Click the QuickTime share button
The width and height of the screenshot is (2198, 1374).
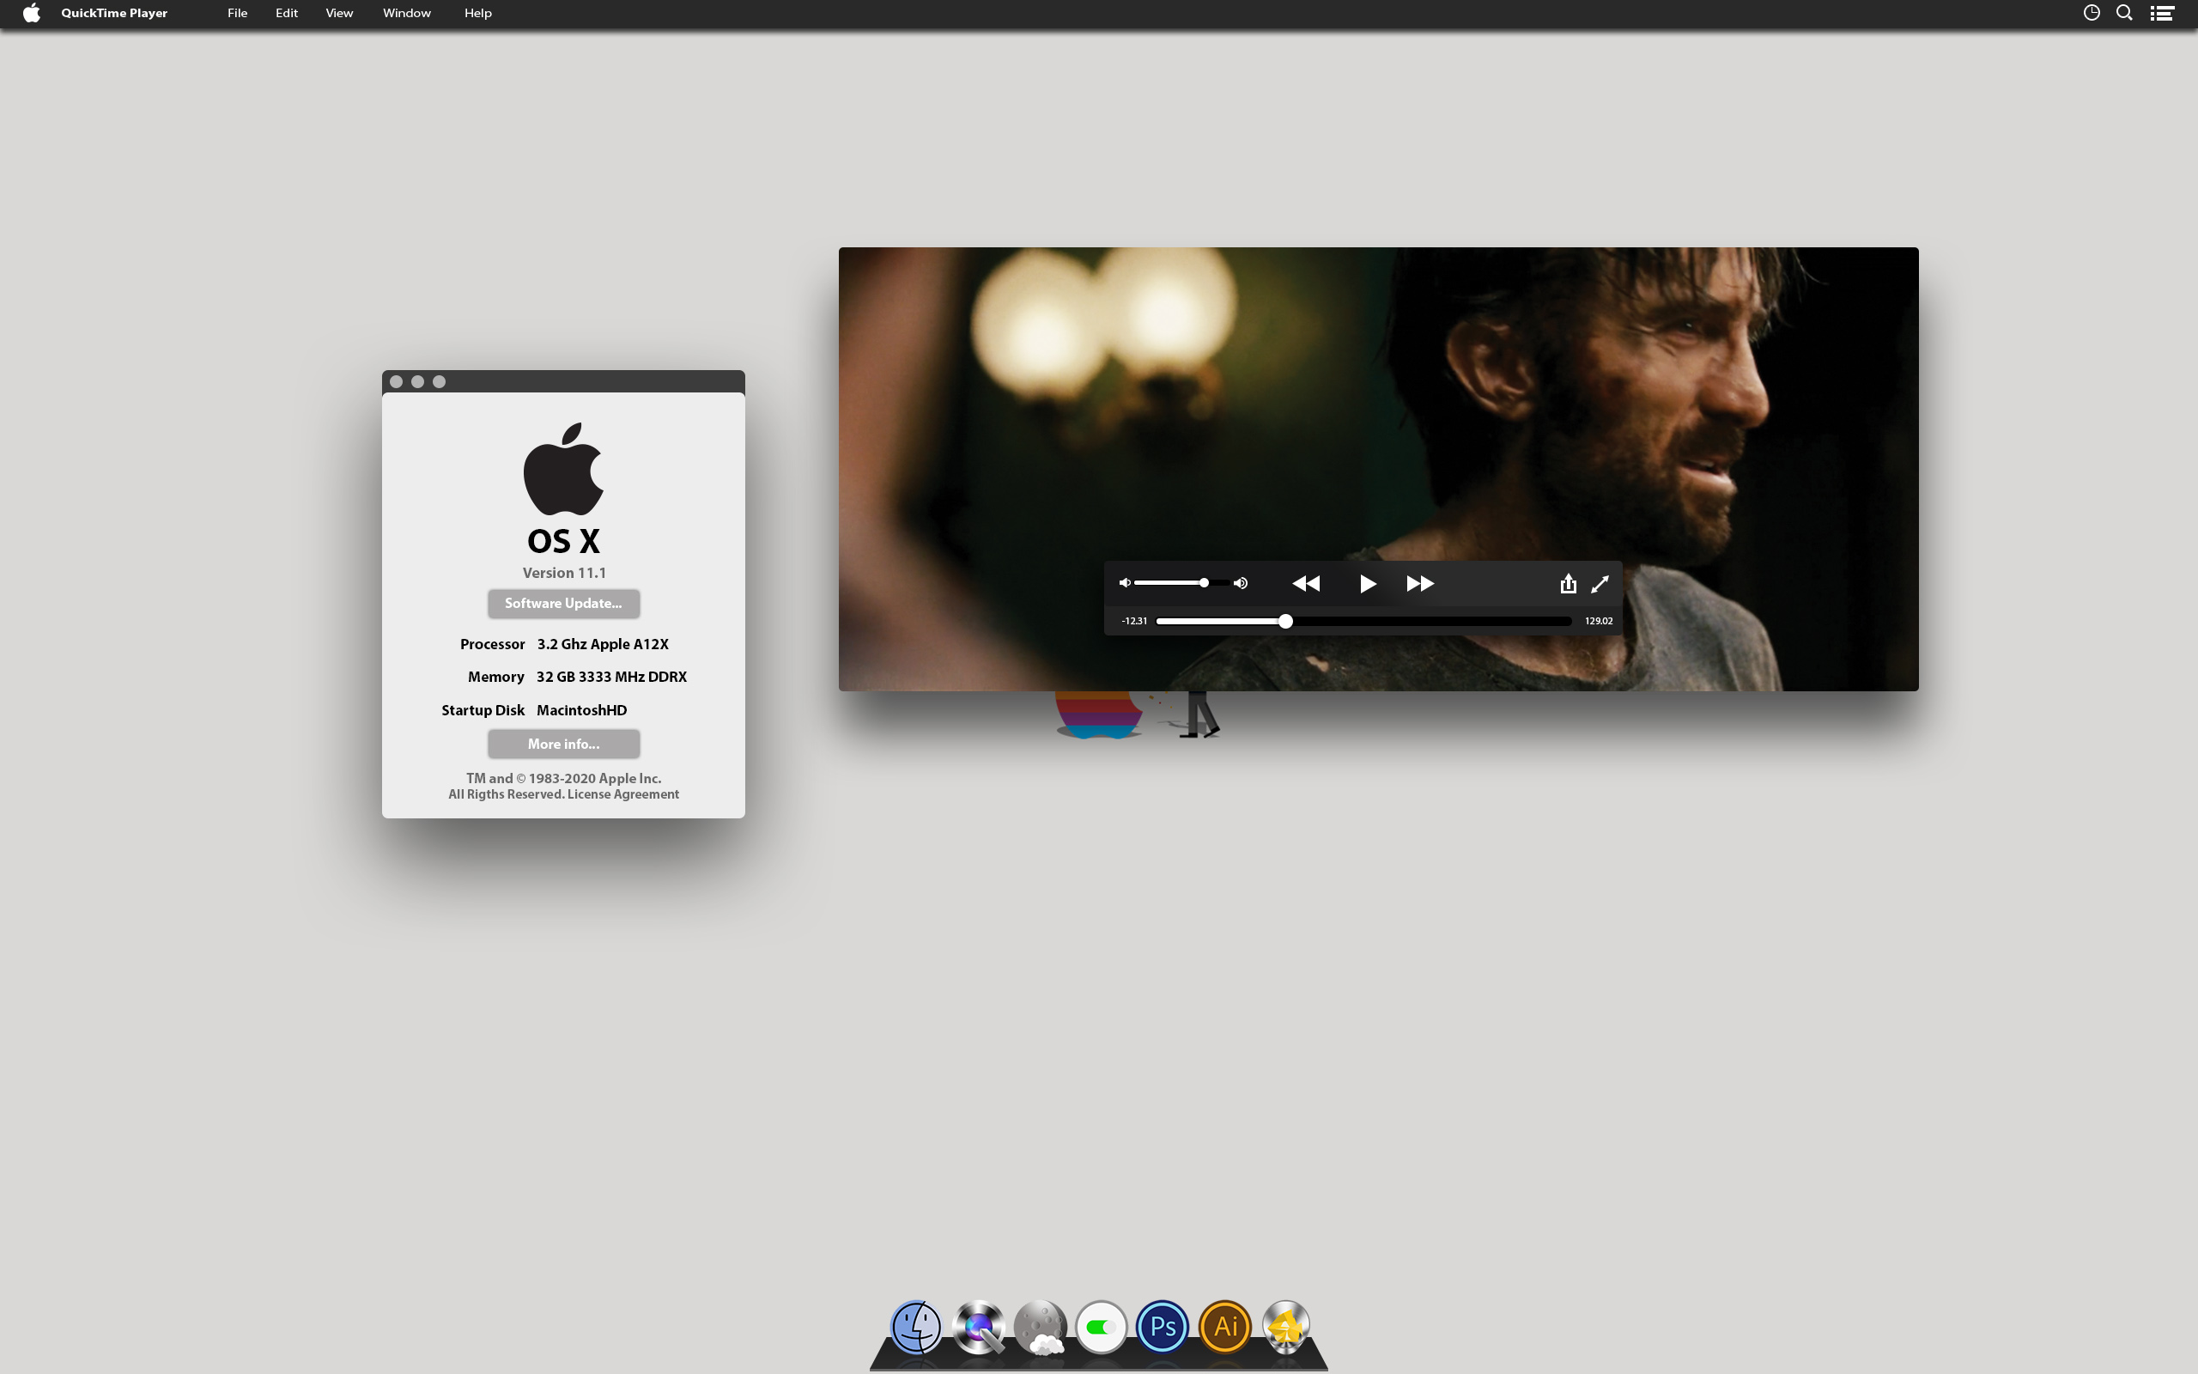click(1567, 582)
